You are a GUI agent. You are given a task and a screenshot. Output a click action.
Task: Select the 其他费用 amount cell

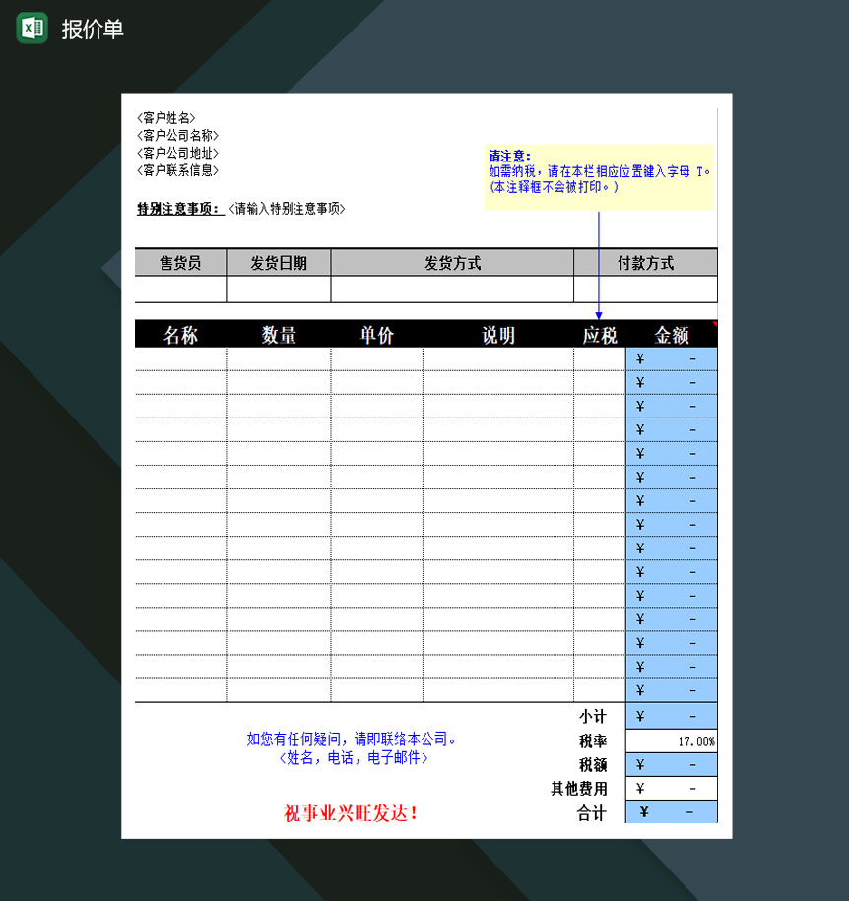click(671, 788)
